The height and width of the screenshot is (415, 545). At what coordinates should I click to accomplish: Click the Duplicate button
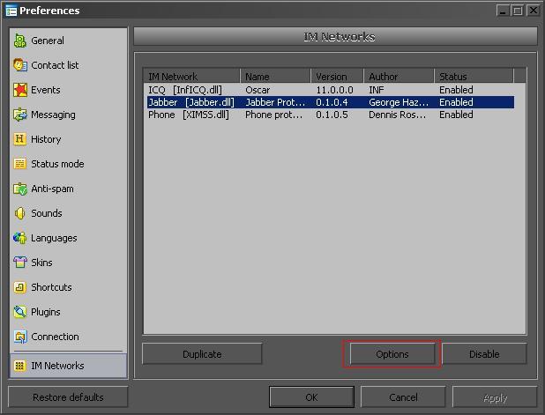(x=202, y=354)
